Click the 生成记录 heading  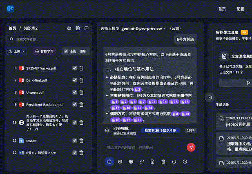tap(222, 105)
